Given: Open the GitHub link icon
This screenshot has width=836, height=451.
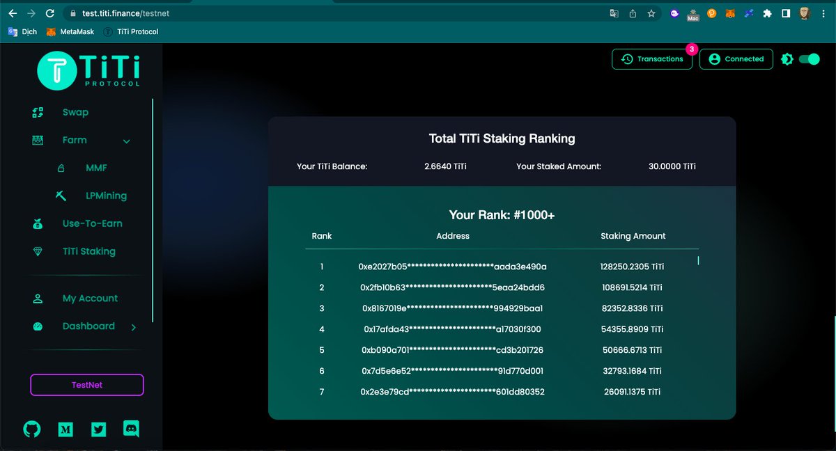Looking at the screenshot, I should point(32,429).
